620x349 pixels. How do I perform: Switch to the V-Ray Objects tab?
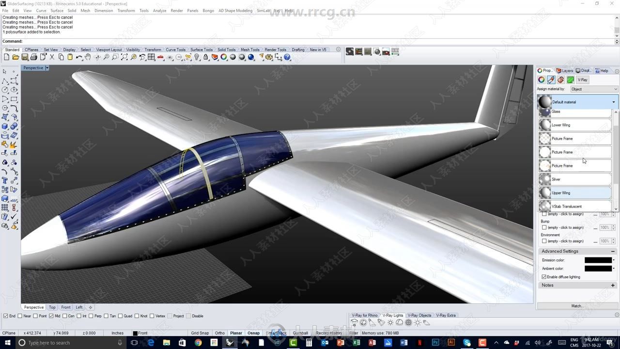(419, 315)
